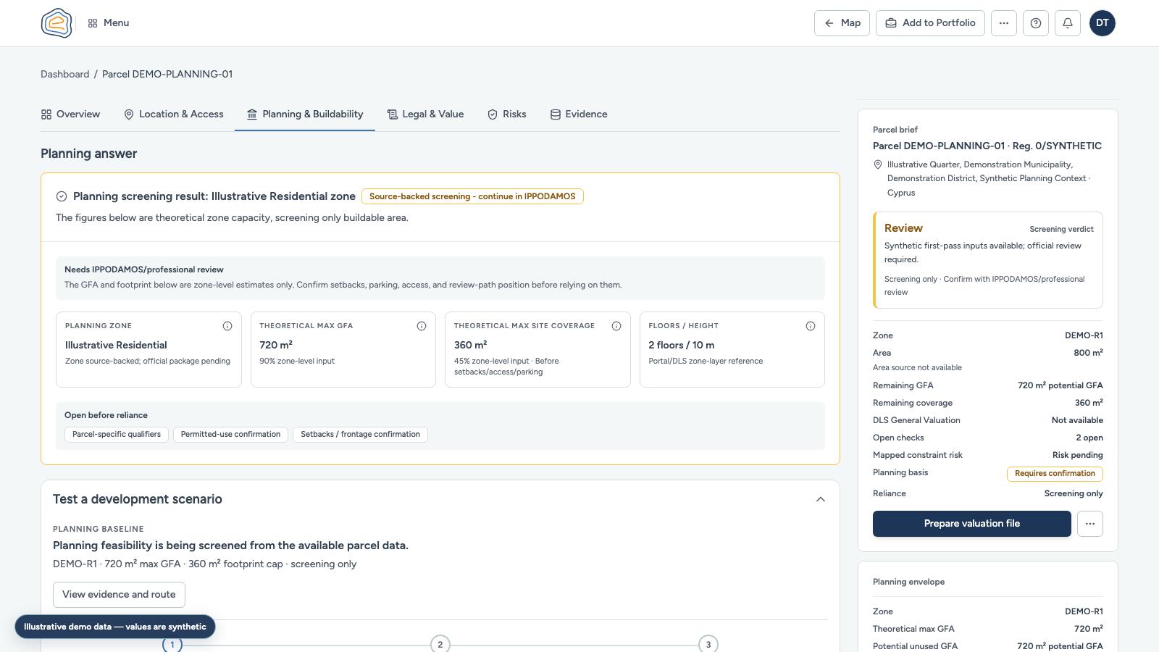Open the Legal & Value tab

point(425,114)
